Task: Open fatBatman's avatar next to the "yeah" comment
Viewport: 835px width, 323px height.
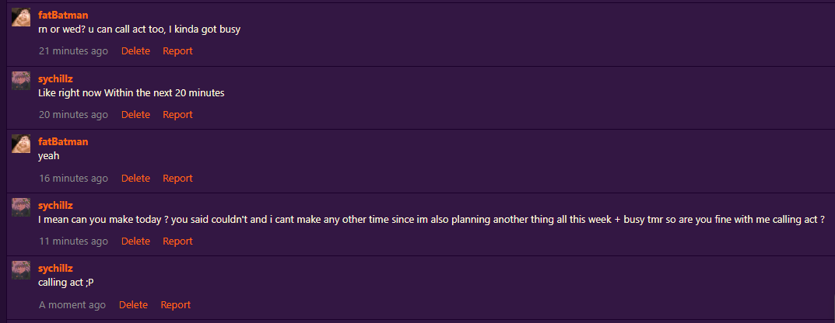Action: 21,144
